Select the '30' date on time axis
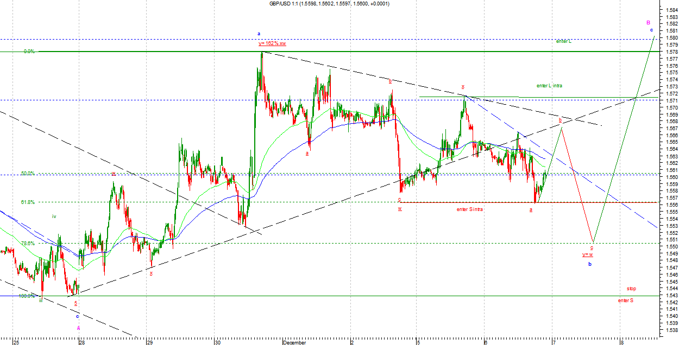Screen dimensions: 679x345 click(x=217, y=342)
